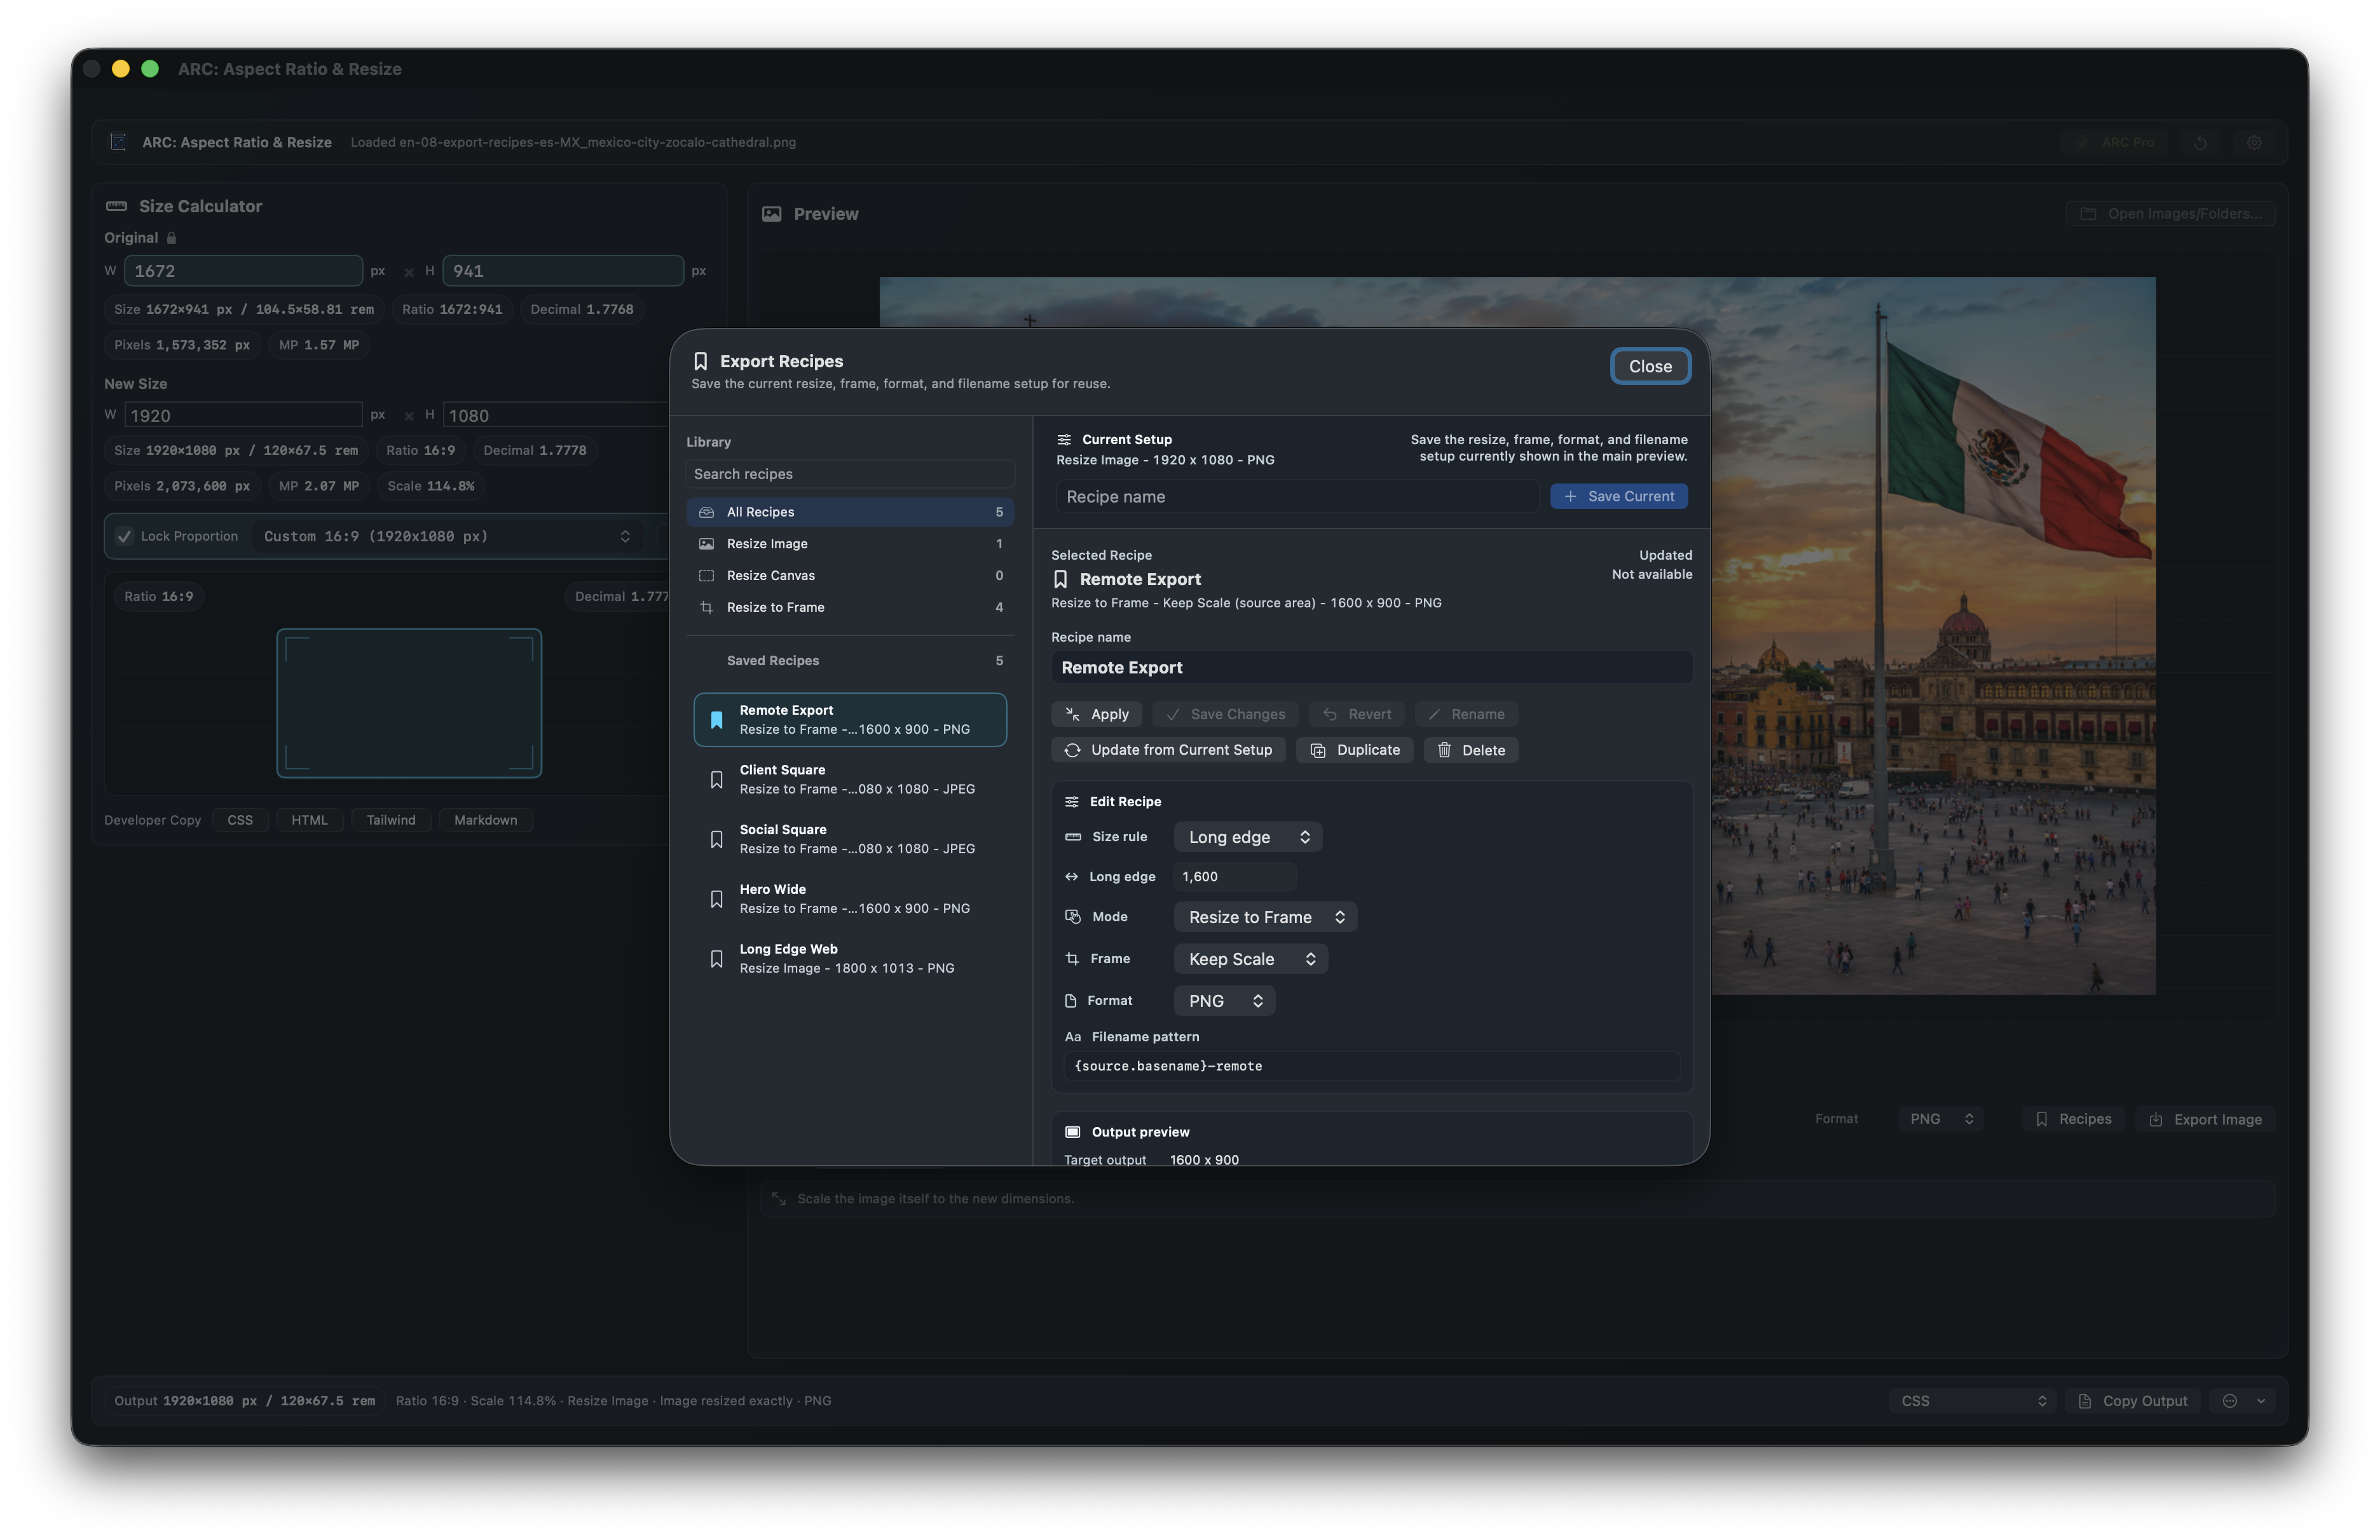Open the Format PNG dropdown under Preview

click(x=1940, y=1118)
